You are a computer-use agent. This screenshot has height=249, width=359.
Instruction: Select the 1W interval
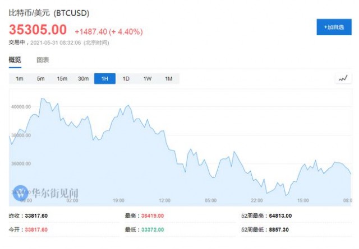[148, 78]
